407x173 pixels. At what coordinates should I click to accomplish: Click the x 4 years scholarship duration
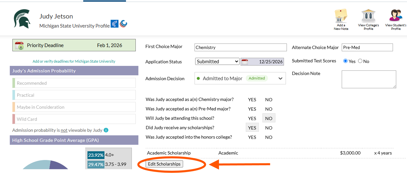click(x=383, y=153)
